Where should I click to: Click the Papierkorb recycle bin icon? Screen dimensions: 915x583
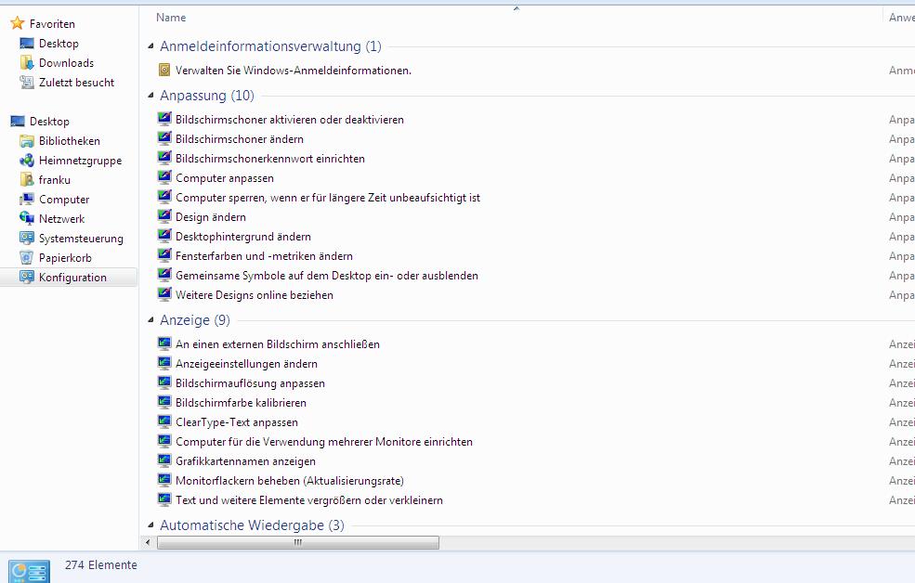pyautogui.click(x=27, y=258)
